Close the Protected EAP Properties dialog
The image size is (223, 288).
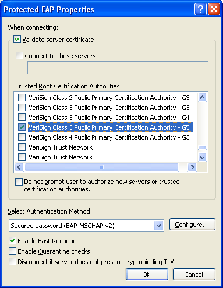click(x=214, y=9)
